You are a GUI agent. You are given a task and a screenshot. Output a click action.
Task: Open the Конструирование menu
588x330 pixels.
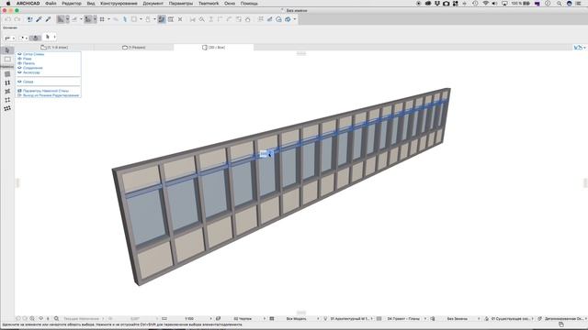(x=119, y=4)
